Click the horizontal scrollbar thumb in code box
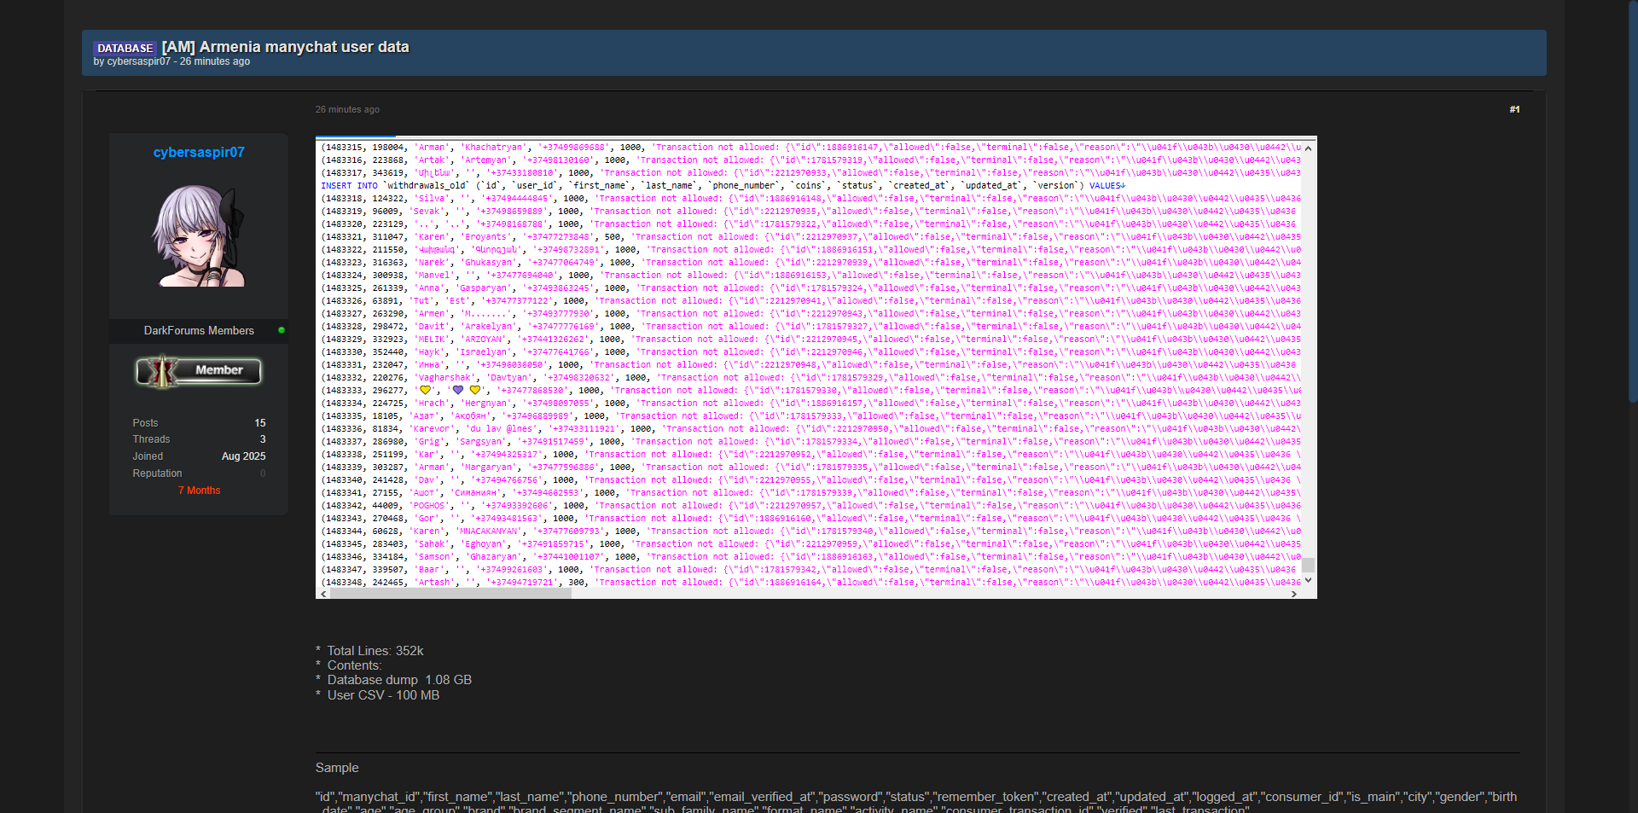1638x813 pixels. [450, 594]
